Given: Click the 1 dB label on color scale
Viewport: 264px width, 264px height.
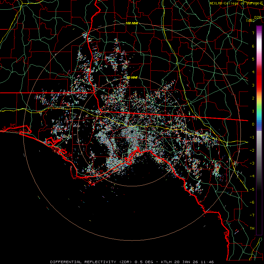Looking at the screenshot, I should coord(253,111).
